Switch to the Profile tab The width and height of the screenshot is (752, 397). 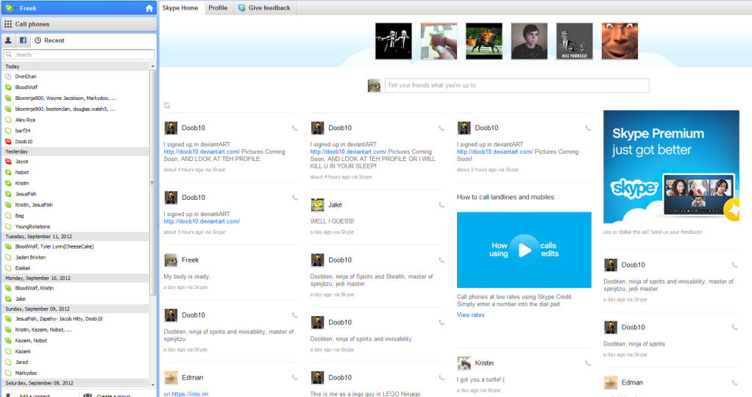pos(218,8)
